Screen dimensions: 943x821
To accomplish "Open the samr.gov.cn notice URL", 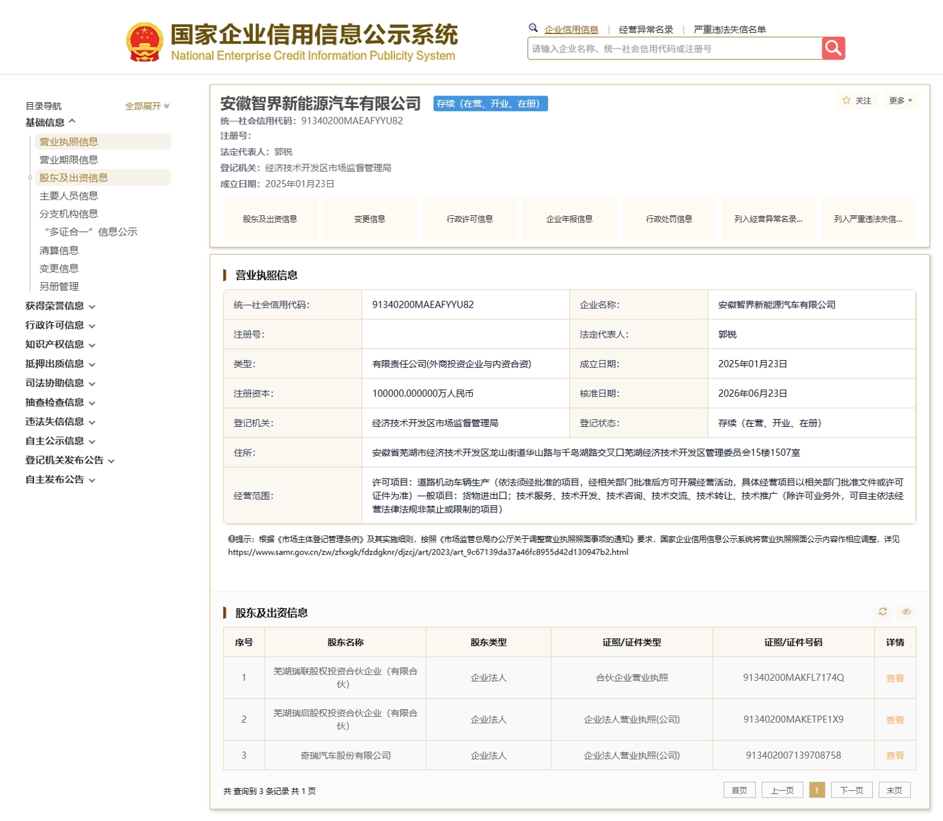I will 428,552.
